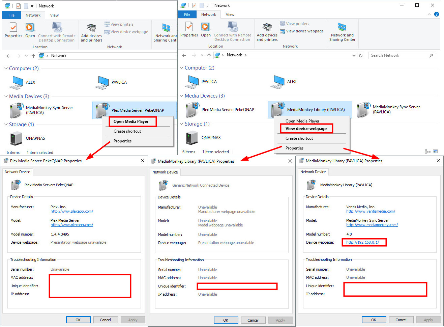Collapse the Storage (1) group above the selected QNAPNAS

[181, 124]
